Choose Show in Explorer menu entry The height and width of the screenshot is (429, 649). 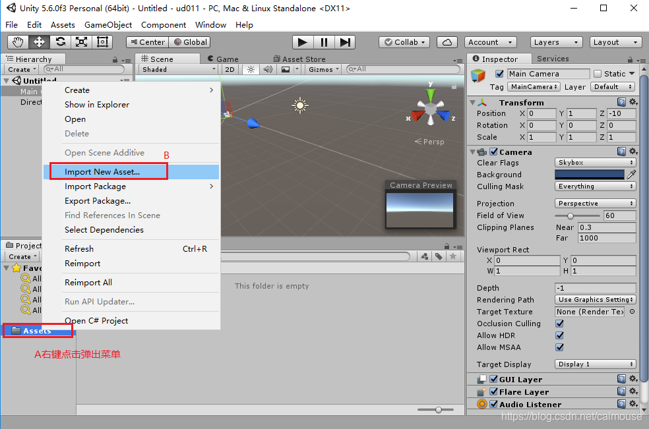(131, 105)
